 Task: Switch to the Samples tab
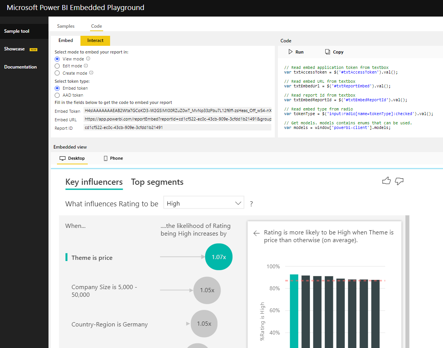coord(65,26)
